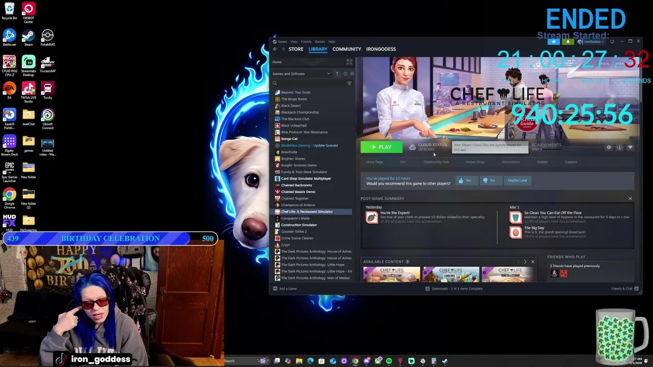The height and width of the screenshot is (367, 653).
Task: Open advanced filter options icon
Action: pyautogui.click(x=349, y=83)
